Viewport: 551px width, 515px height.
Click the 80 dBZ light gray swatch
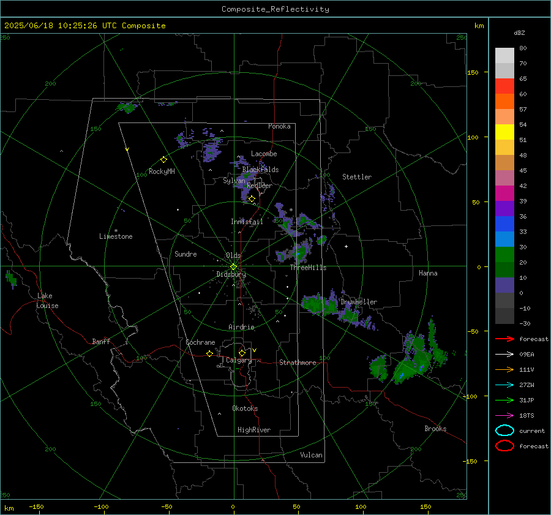tap(504, 56)
